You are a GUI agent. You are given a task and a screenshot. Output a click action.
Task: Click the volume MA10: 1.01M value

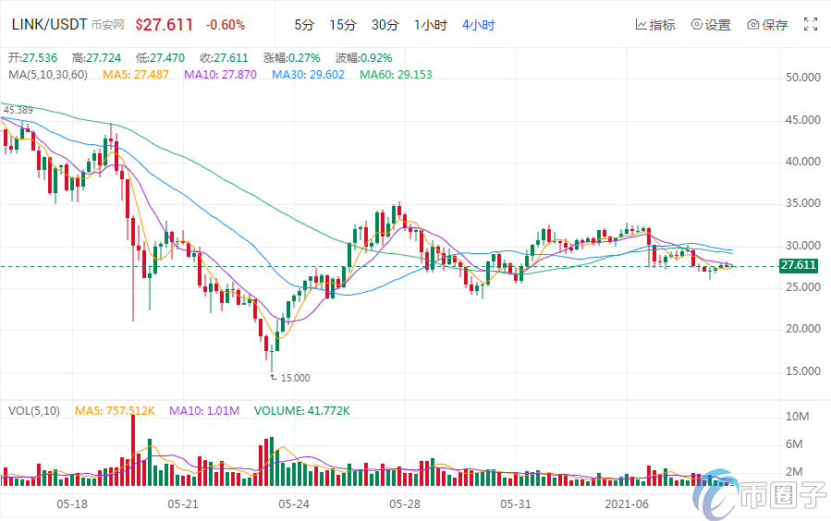pyautogui.click(x=204, y=411)
